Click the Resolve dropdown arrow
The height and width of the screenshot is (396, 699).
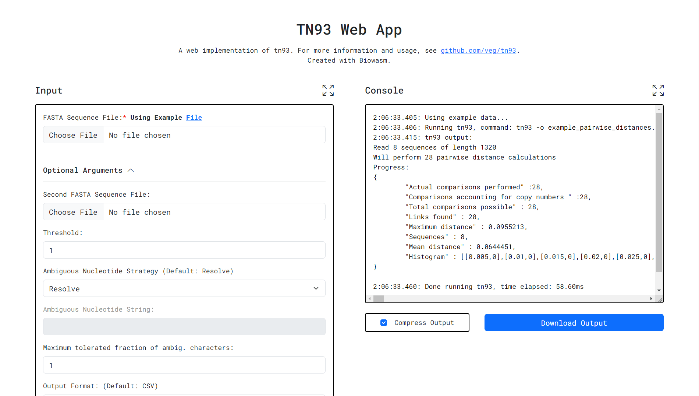coord(316,288)
